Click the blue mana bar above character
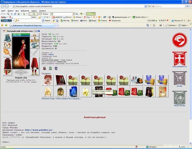The image size is (192, 149). 21,36
